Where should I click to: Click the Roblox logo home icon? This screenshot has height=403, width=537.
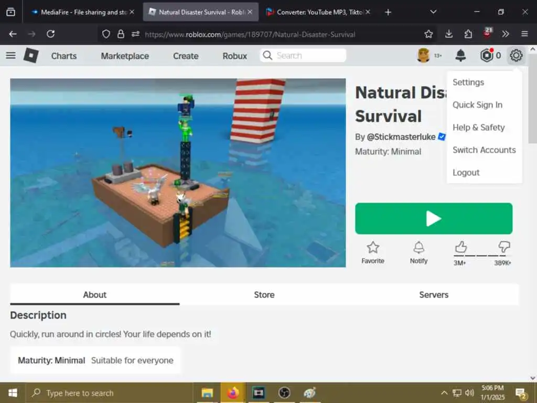[31, 56]
